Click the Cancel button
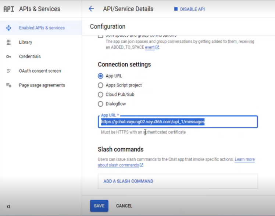This screenshot has height=216, width=275. 124,206
